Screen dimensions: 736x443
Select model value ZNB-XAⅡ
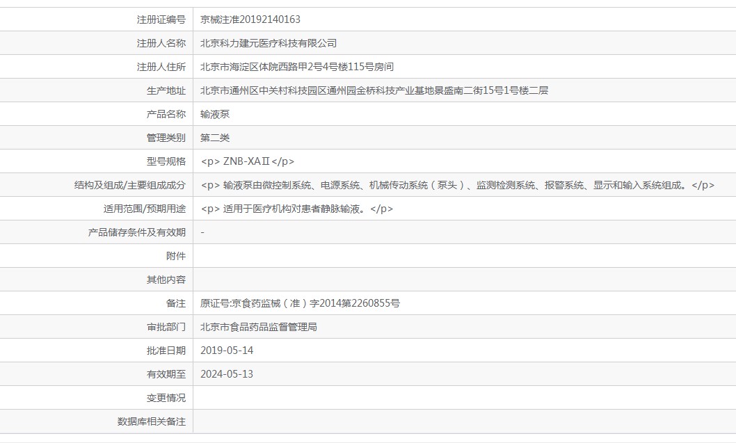coord(246,161)
